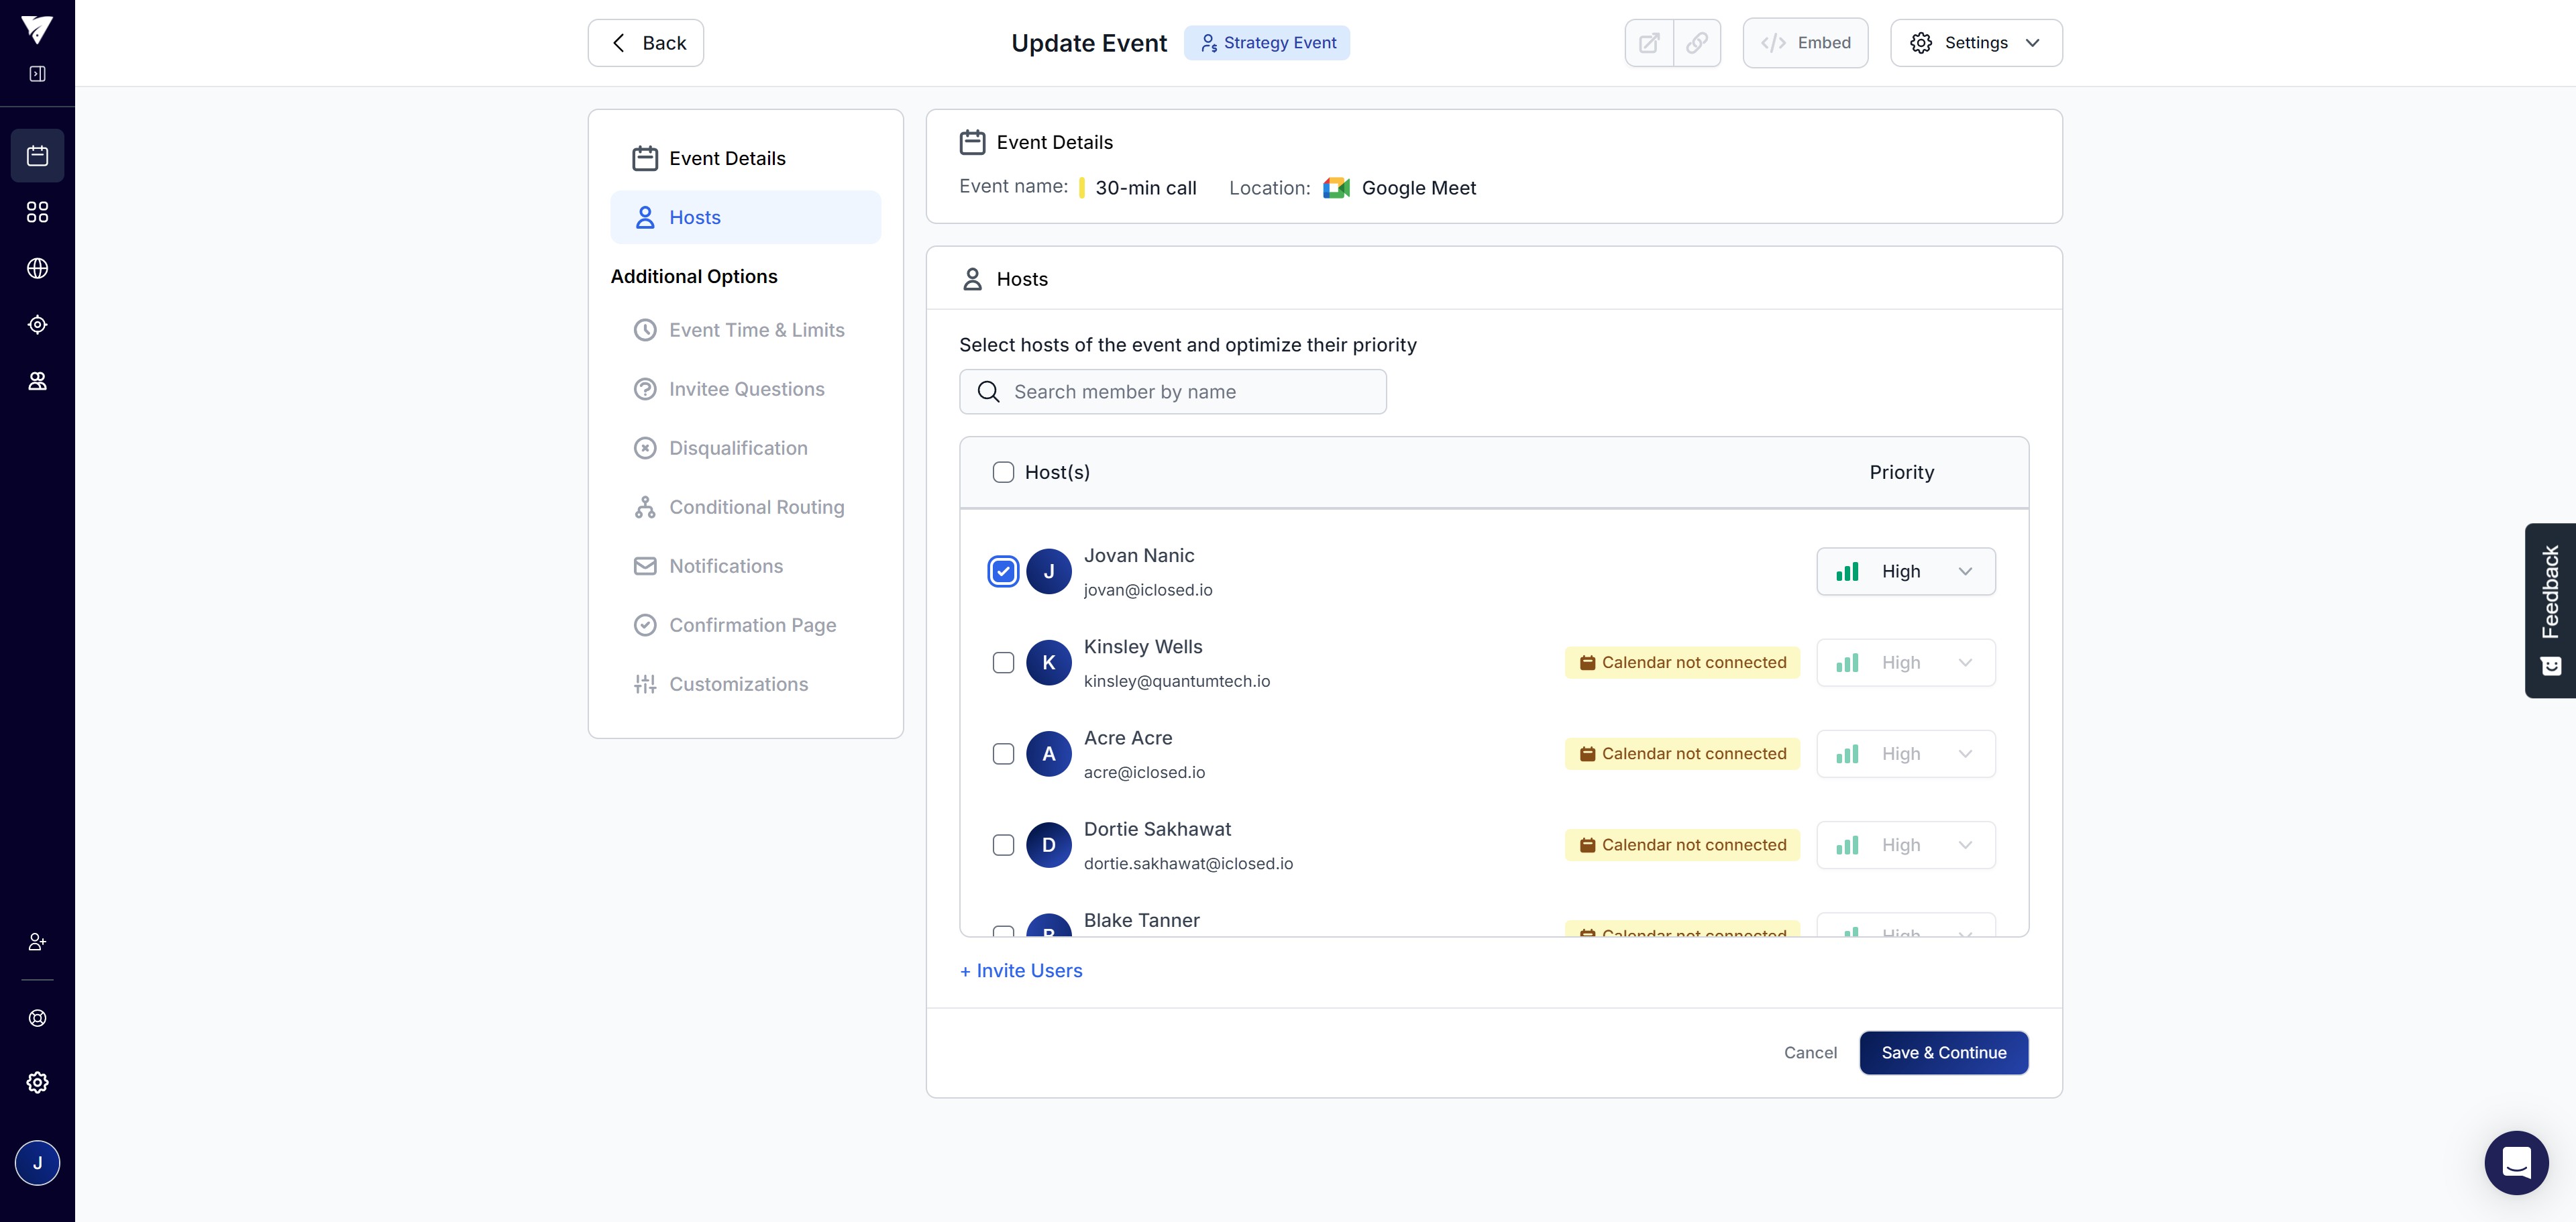The height and width of the screenshot is (1222, 2576).
Task: Click the copy link icon in header
Action: point(1697,43)
